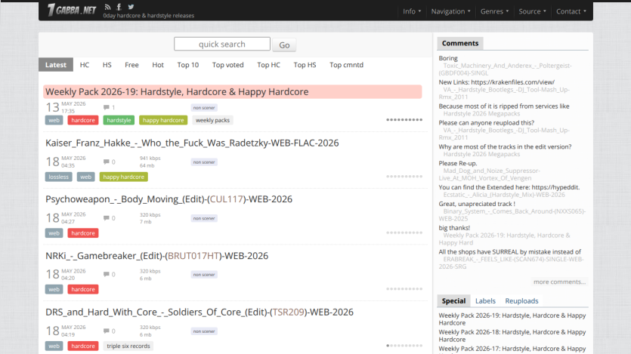Click non scener badge on Weekly Pack
This screenshot has height=354, width=631.
coord(204,108)
